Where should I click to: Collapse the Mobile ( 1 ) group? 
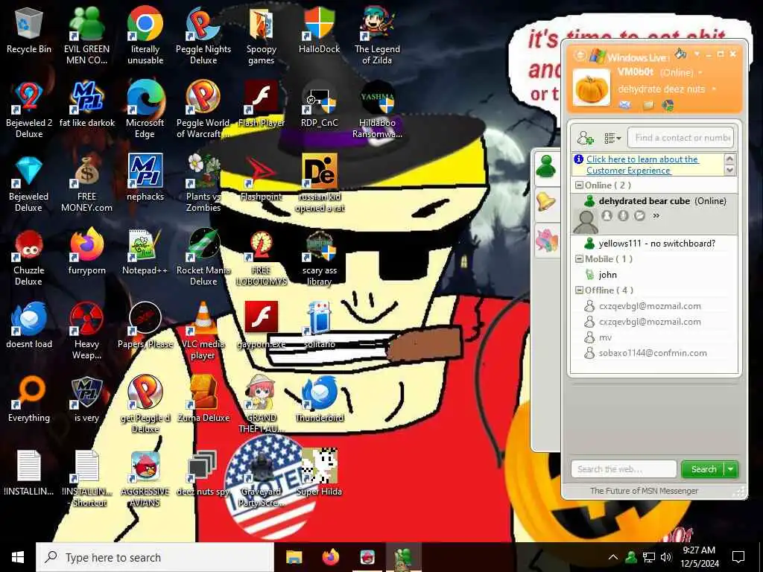[579, 259]
